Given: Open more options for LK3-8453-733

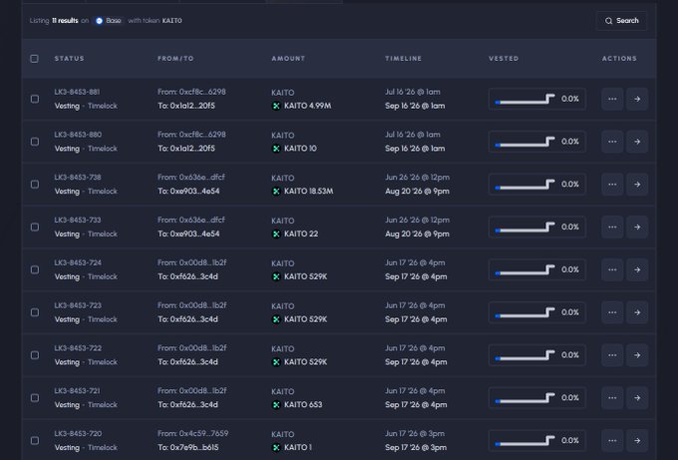Looking at the screenshot, I should (x=612, y=227).
